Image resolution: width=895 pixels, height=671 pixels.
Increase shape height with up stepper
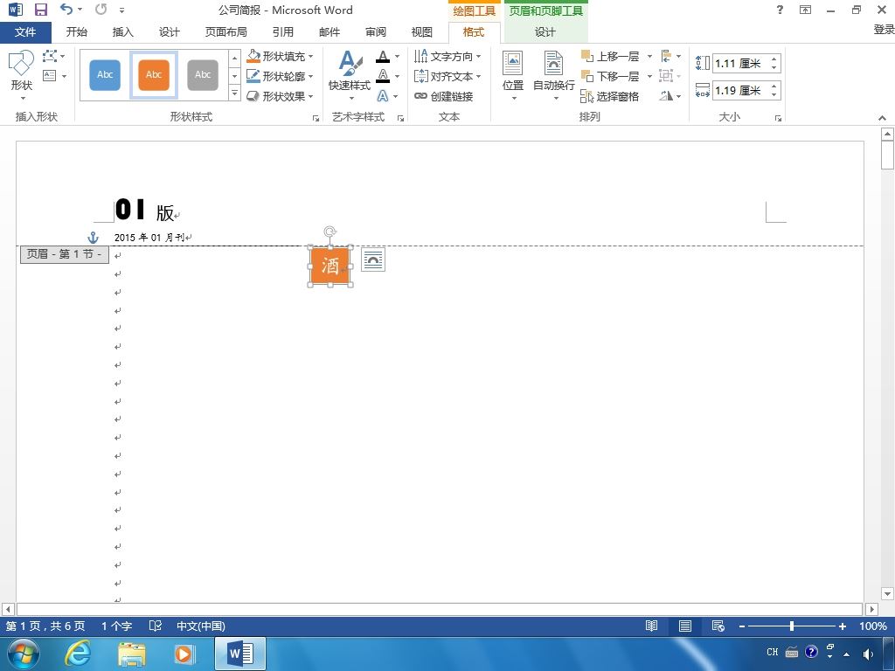point(774,59)
